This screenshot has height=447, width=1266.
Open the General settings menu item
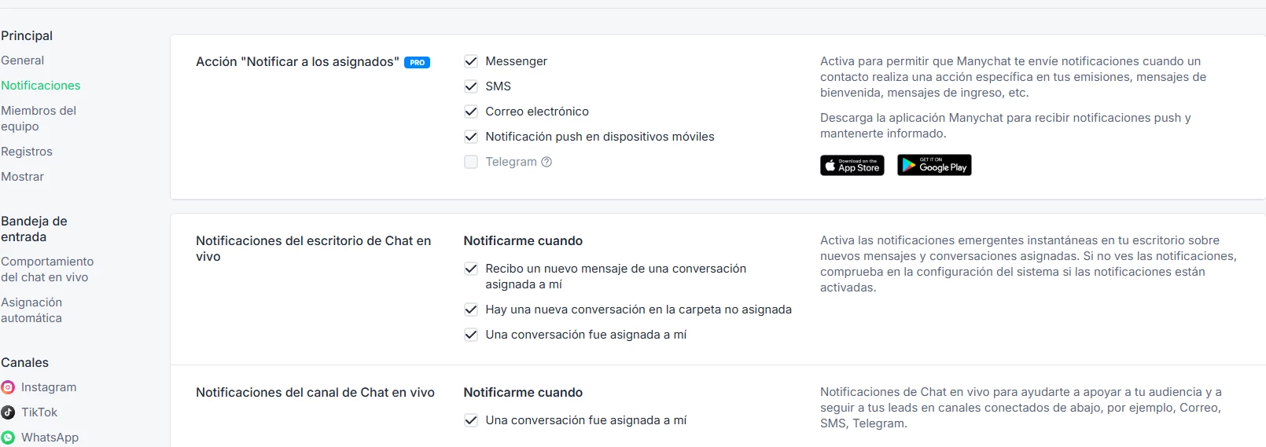(x=23, y=60)
